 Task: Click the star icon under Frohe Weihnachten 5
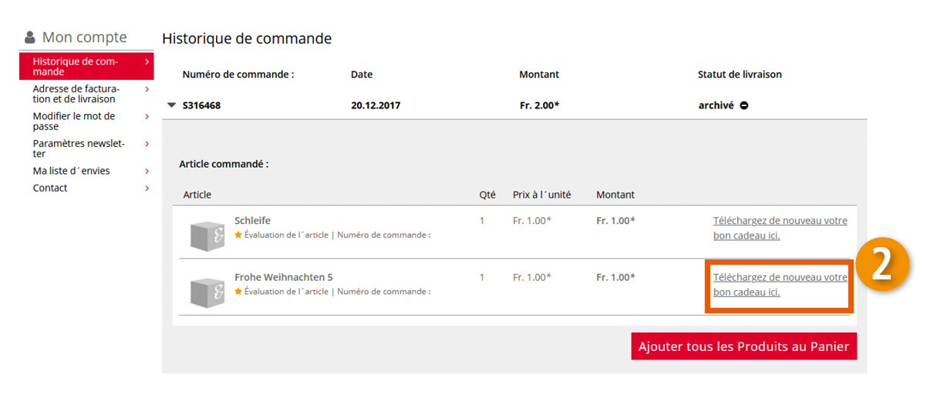238,292
